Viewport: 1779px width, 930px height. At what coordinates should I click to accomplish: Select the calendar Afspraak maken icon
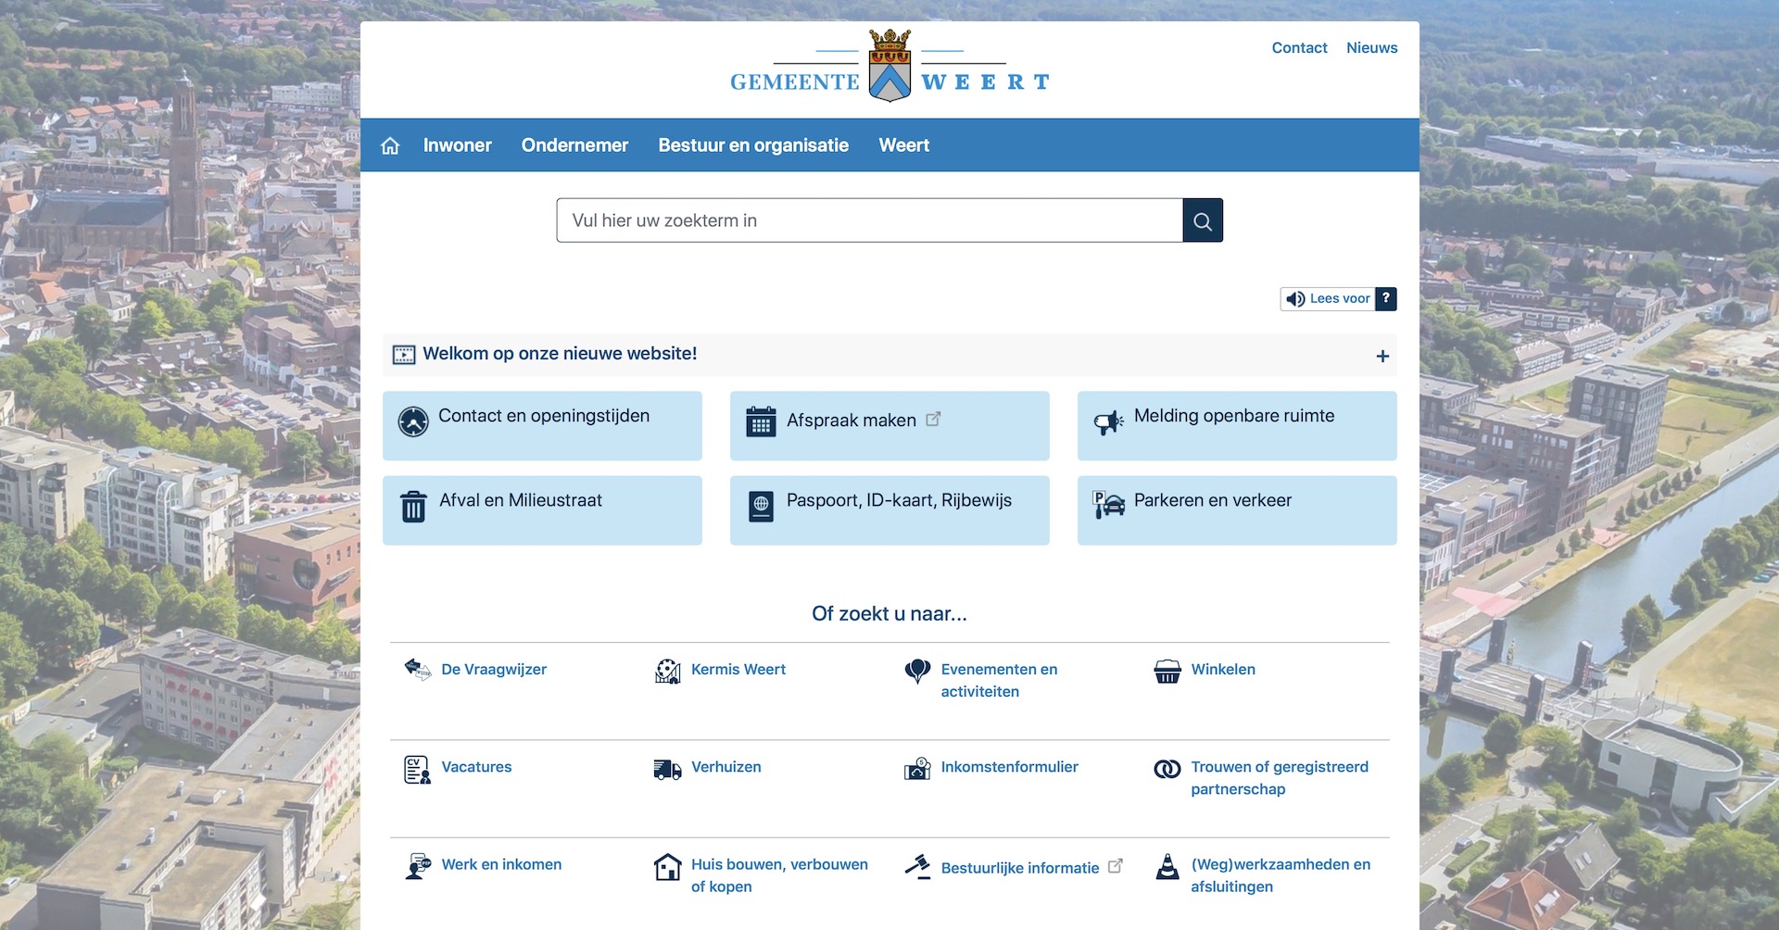pyautogui.click(x=761, y=422)
